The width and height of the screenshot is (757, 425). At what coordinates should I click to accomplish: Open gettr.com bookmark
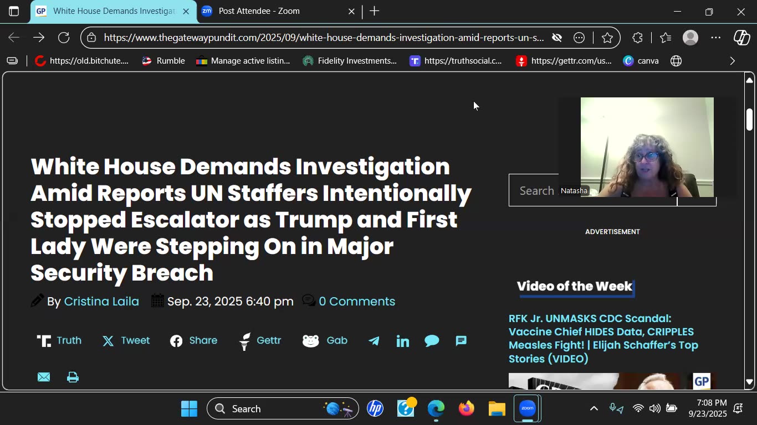pos(564,61)
